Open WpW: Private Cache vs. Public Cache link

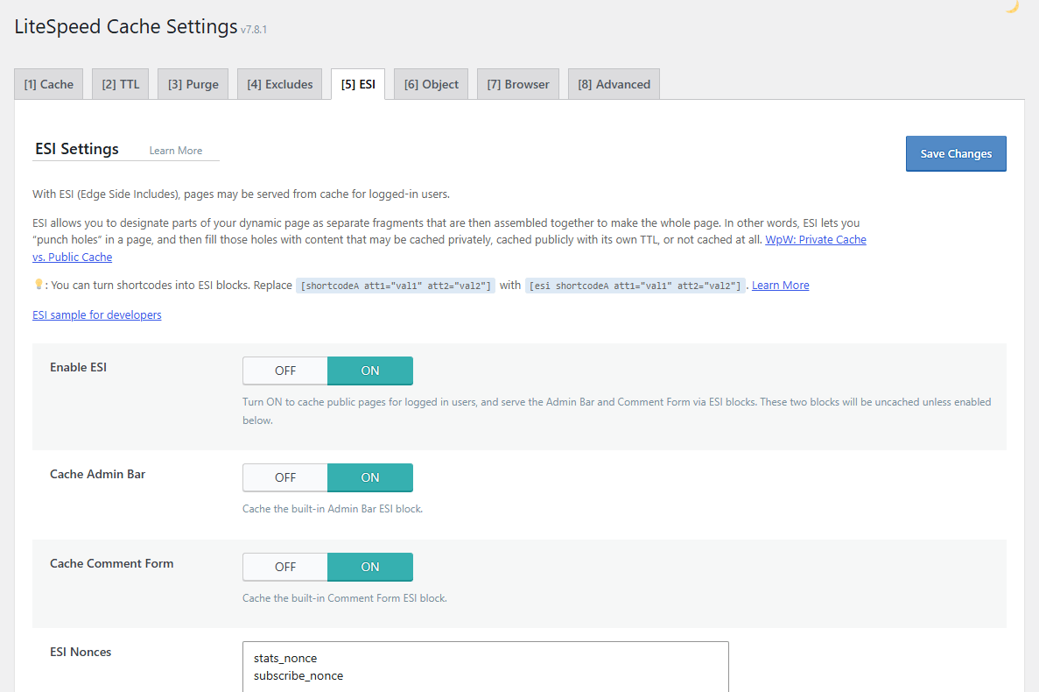(x=816, y=240)
